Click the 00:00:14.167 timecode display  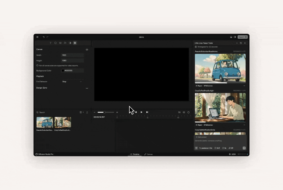click(99, 117)
